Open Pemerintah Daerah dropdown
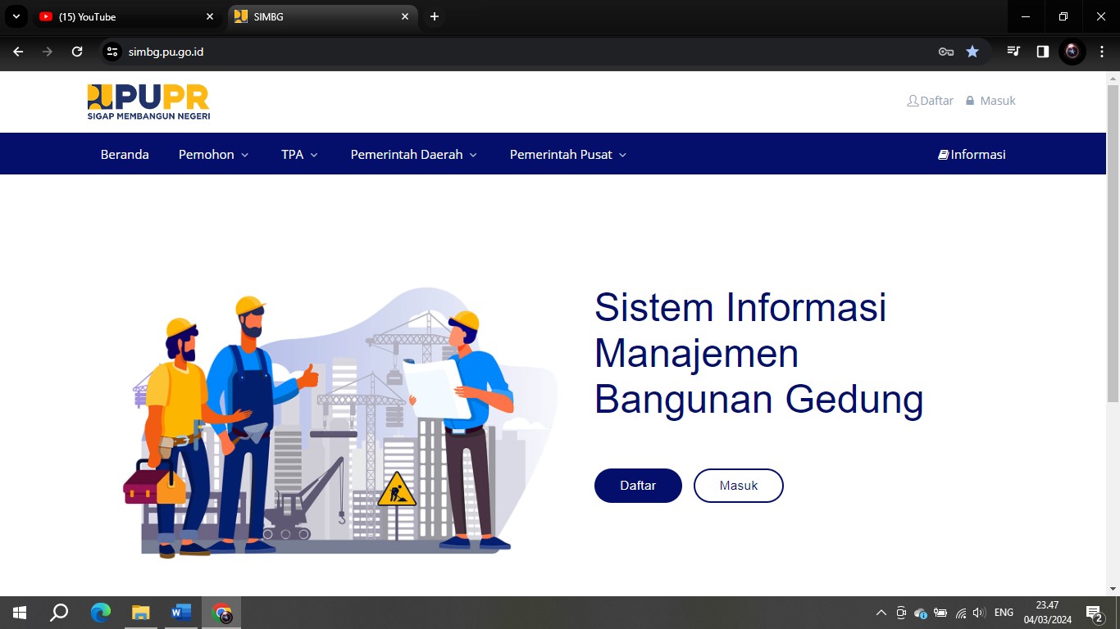 tap(413, 154)
